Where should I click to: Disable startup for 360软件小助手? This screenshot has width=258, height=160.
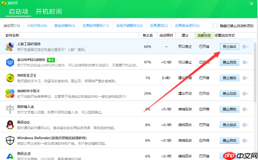(x=229, y=94)
